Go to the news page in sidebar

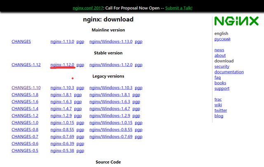(x=219, y=50)
